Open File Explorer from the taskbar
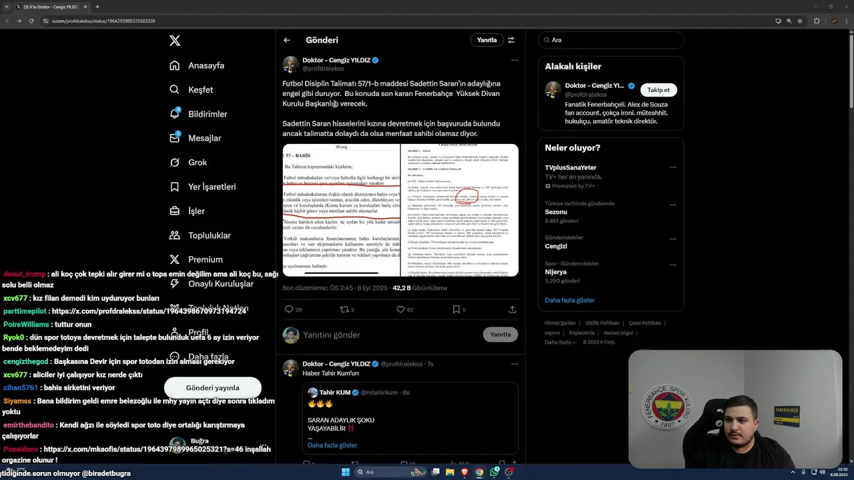Image resolution: width=854 pixels, height=480 pixels. pos(450,472)
